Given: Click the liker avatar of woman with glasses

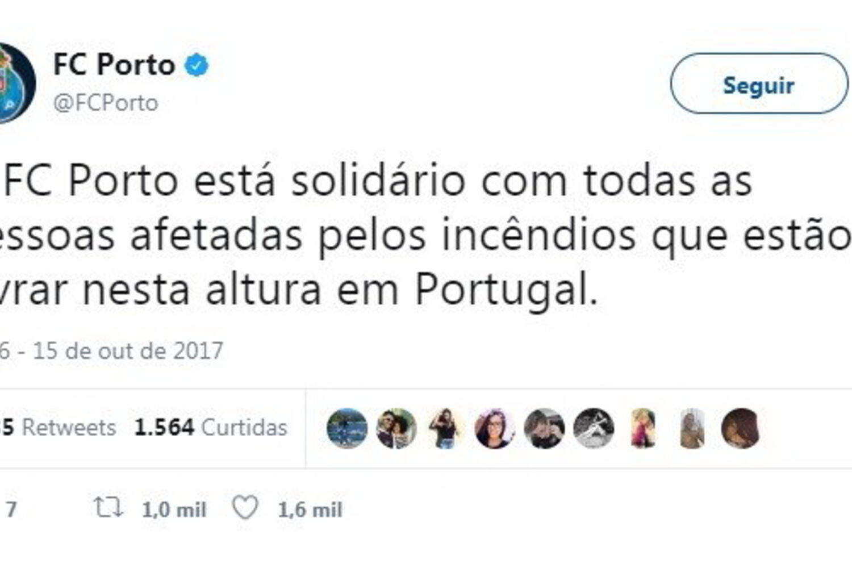Looking at the screenshot, I should [x=494, y=428].
